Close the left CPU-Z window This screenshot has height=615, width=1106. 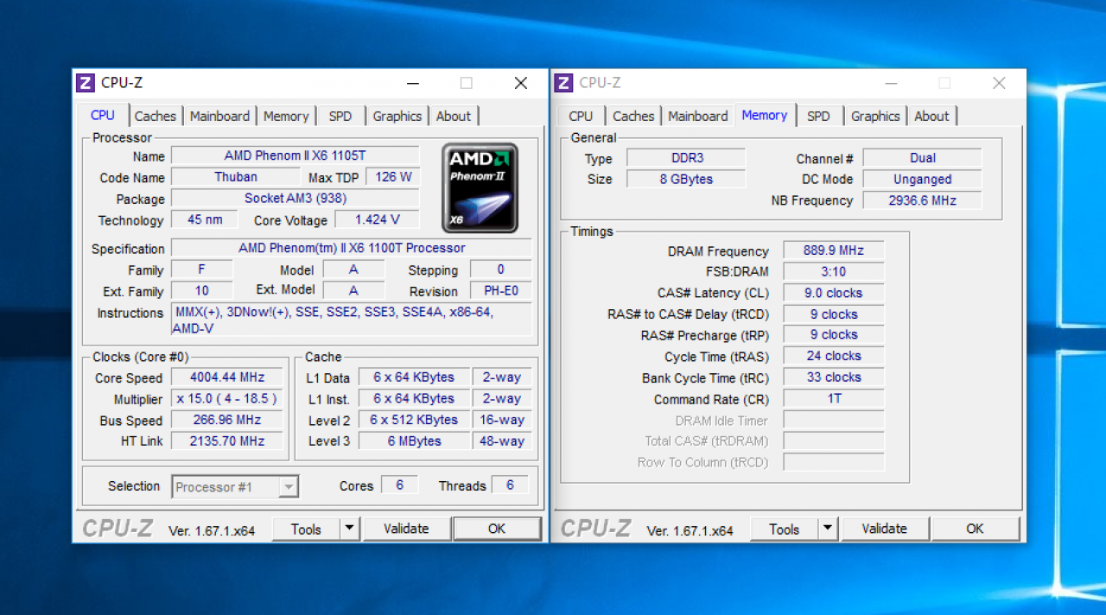(x=521, y=83)
